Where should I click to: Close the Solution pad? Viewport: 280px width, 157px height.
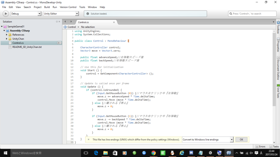[59, 22]
